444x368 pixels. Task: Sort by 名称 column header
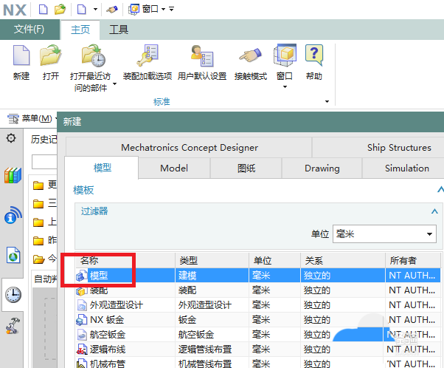[125, 260]
